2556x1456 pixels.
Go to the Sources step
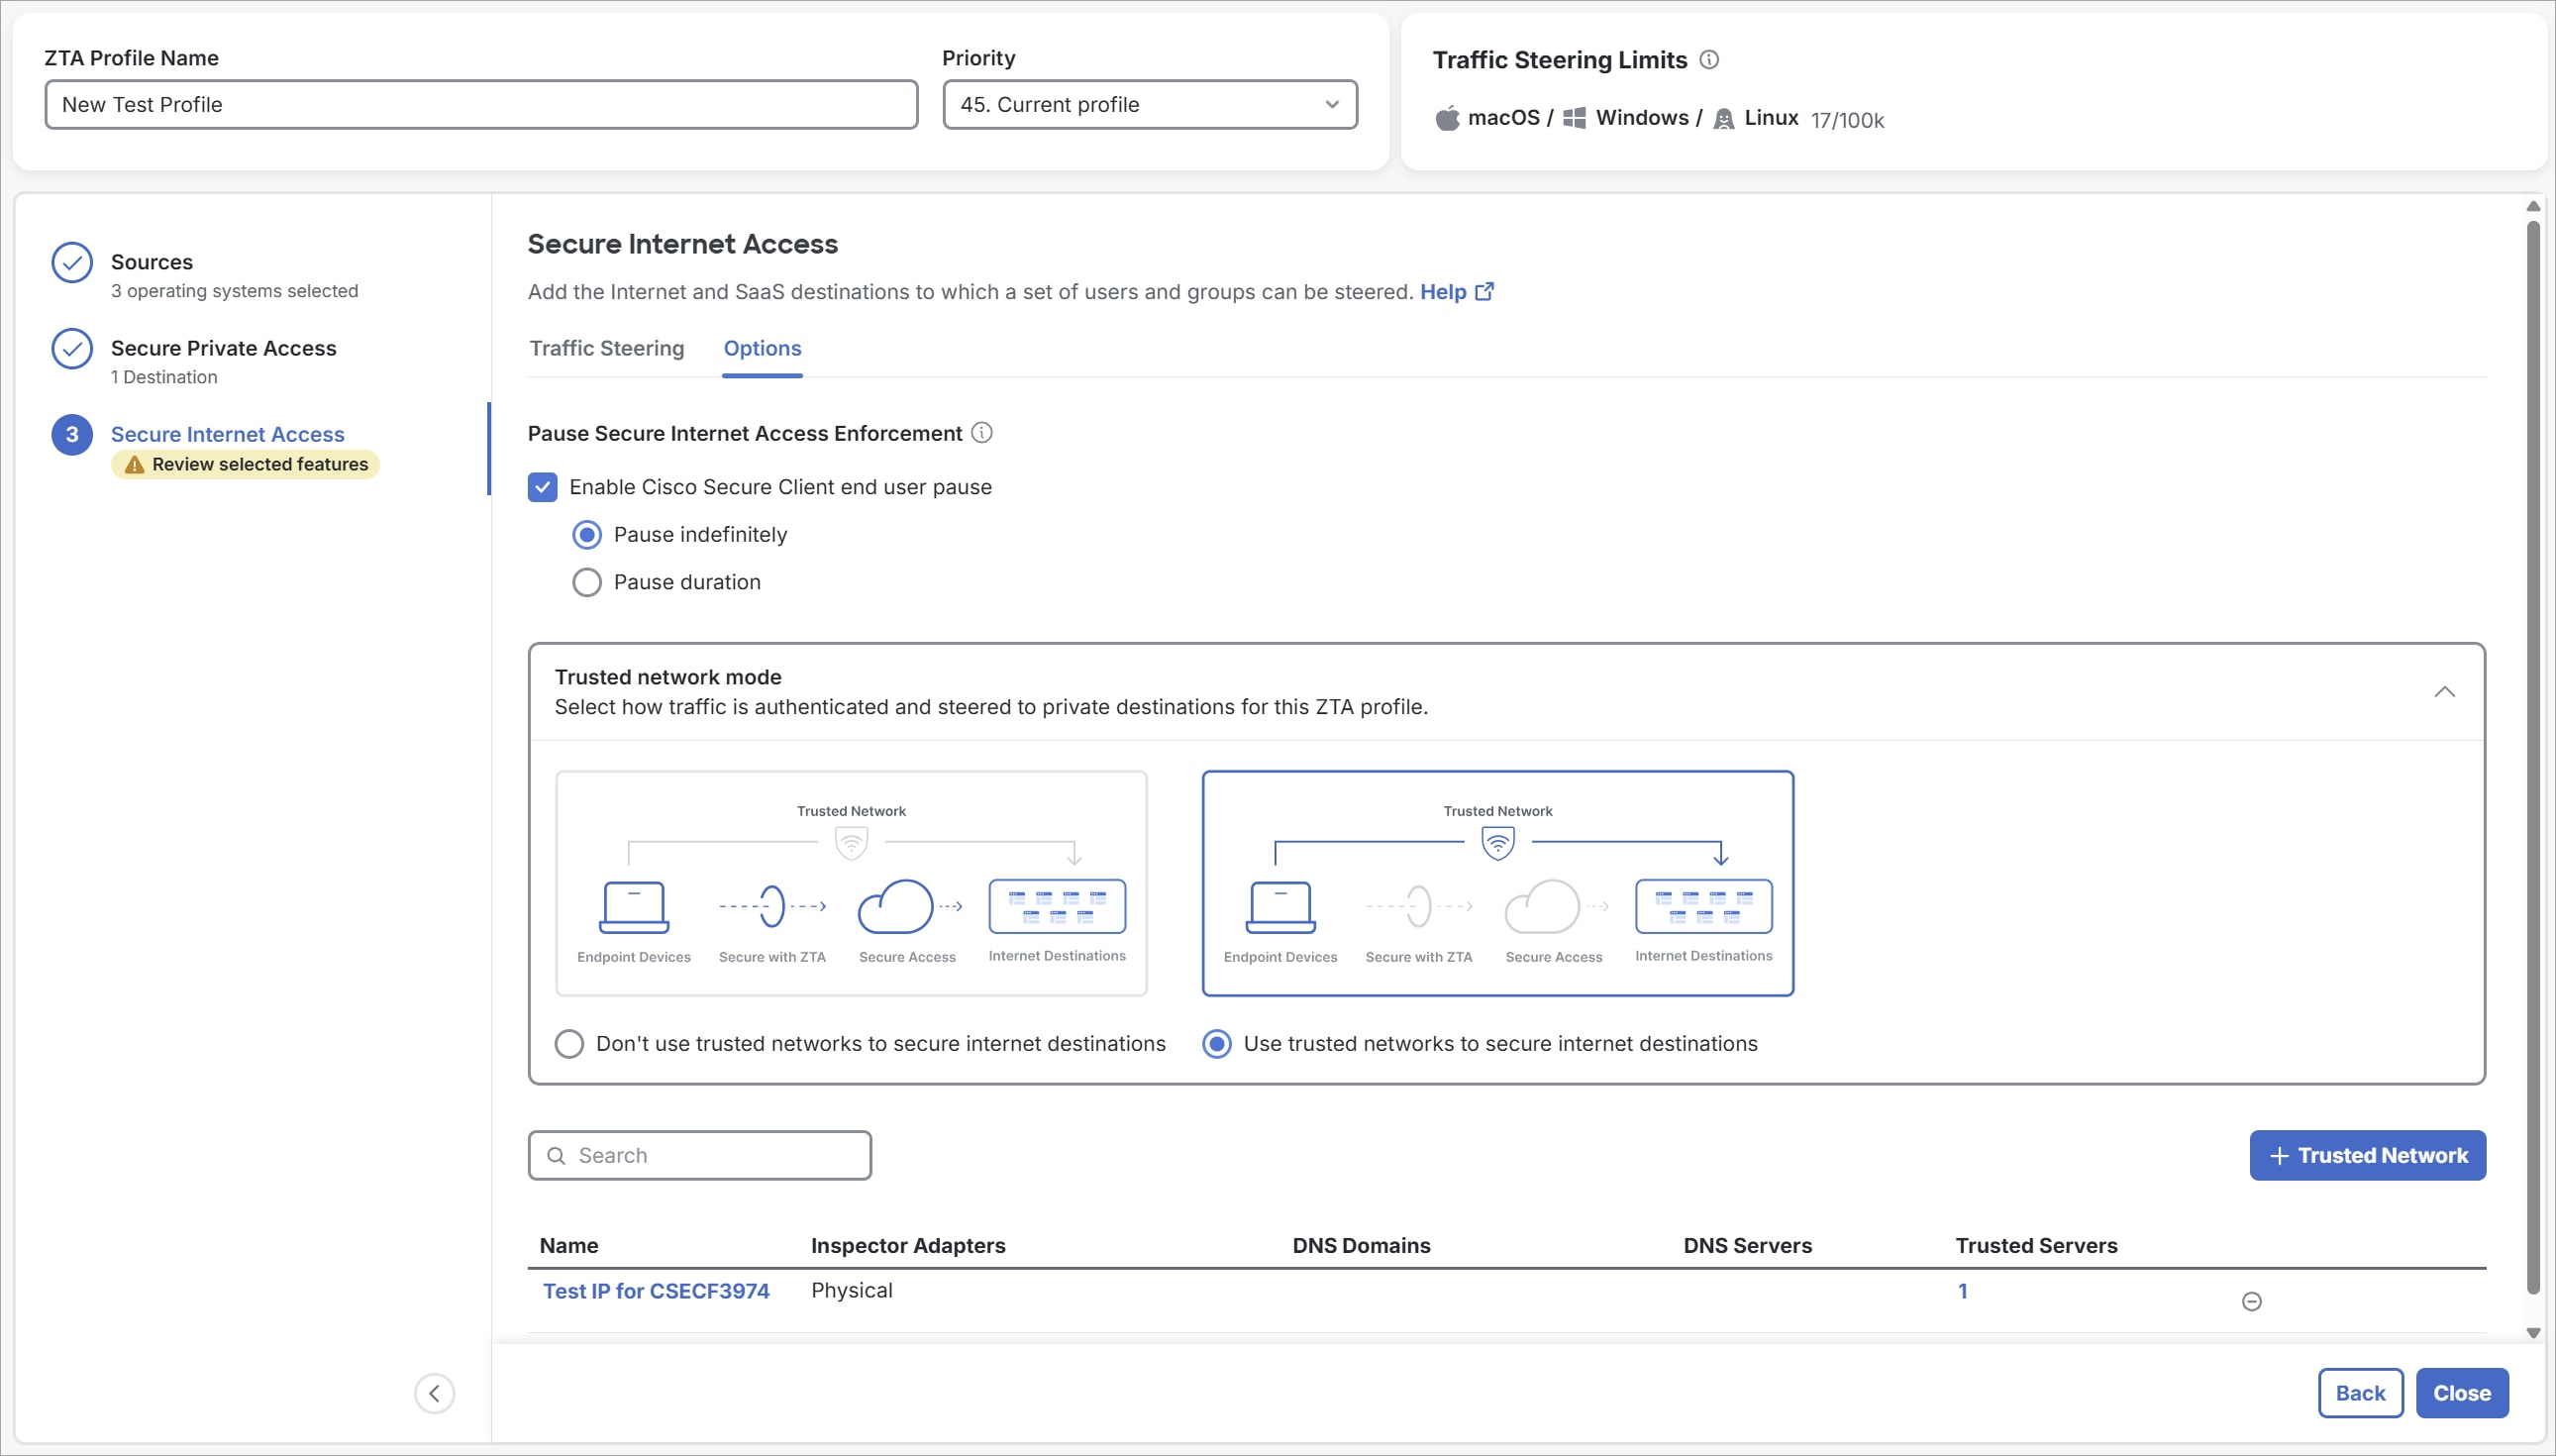(151, 262)
